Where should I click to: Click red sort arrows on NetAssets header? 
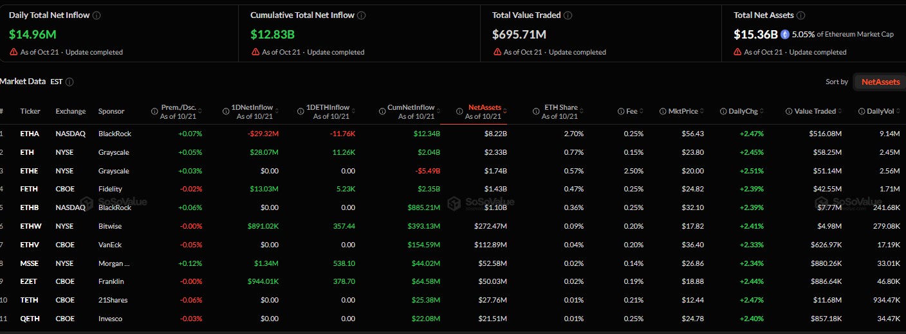[506, 112]
